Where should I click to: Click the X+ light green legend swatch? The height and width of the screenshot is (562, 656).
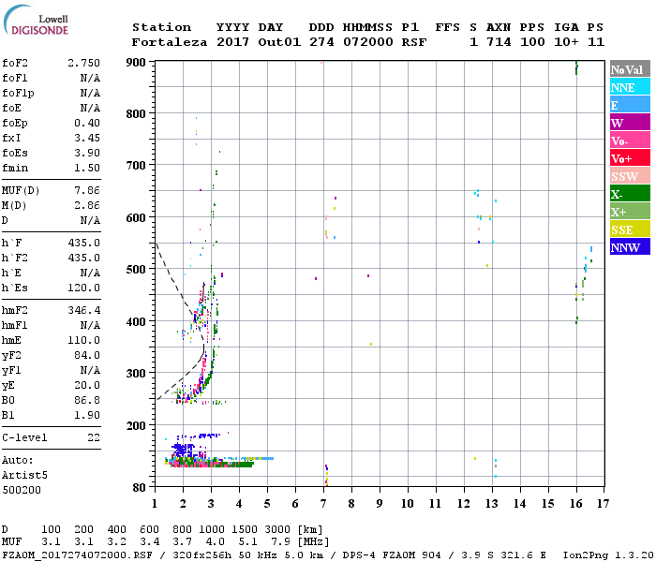point(630,211)
